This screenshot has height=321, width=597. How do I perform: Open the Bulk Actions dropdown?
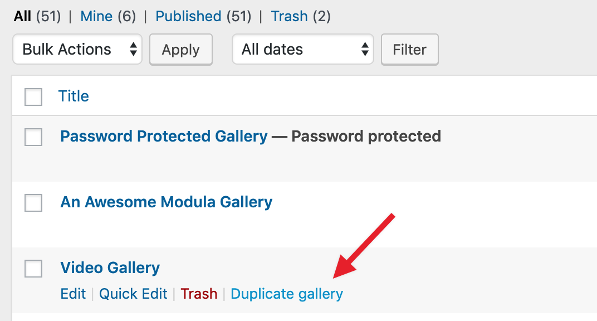click(x=77, y=50)
